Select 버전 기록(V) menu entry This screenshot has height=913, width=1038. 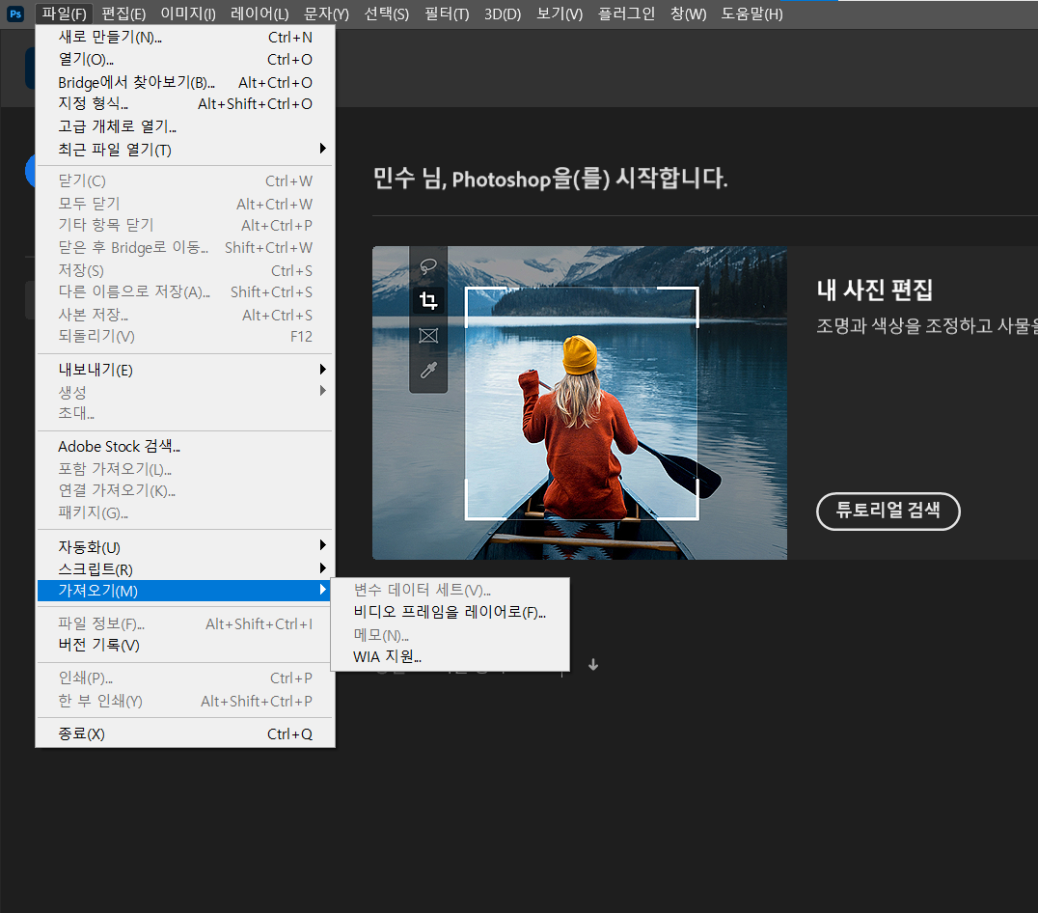coord(185,645)
